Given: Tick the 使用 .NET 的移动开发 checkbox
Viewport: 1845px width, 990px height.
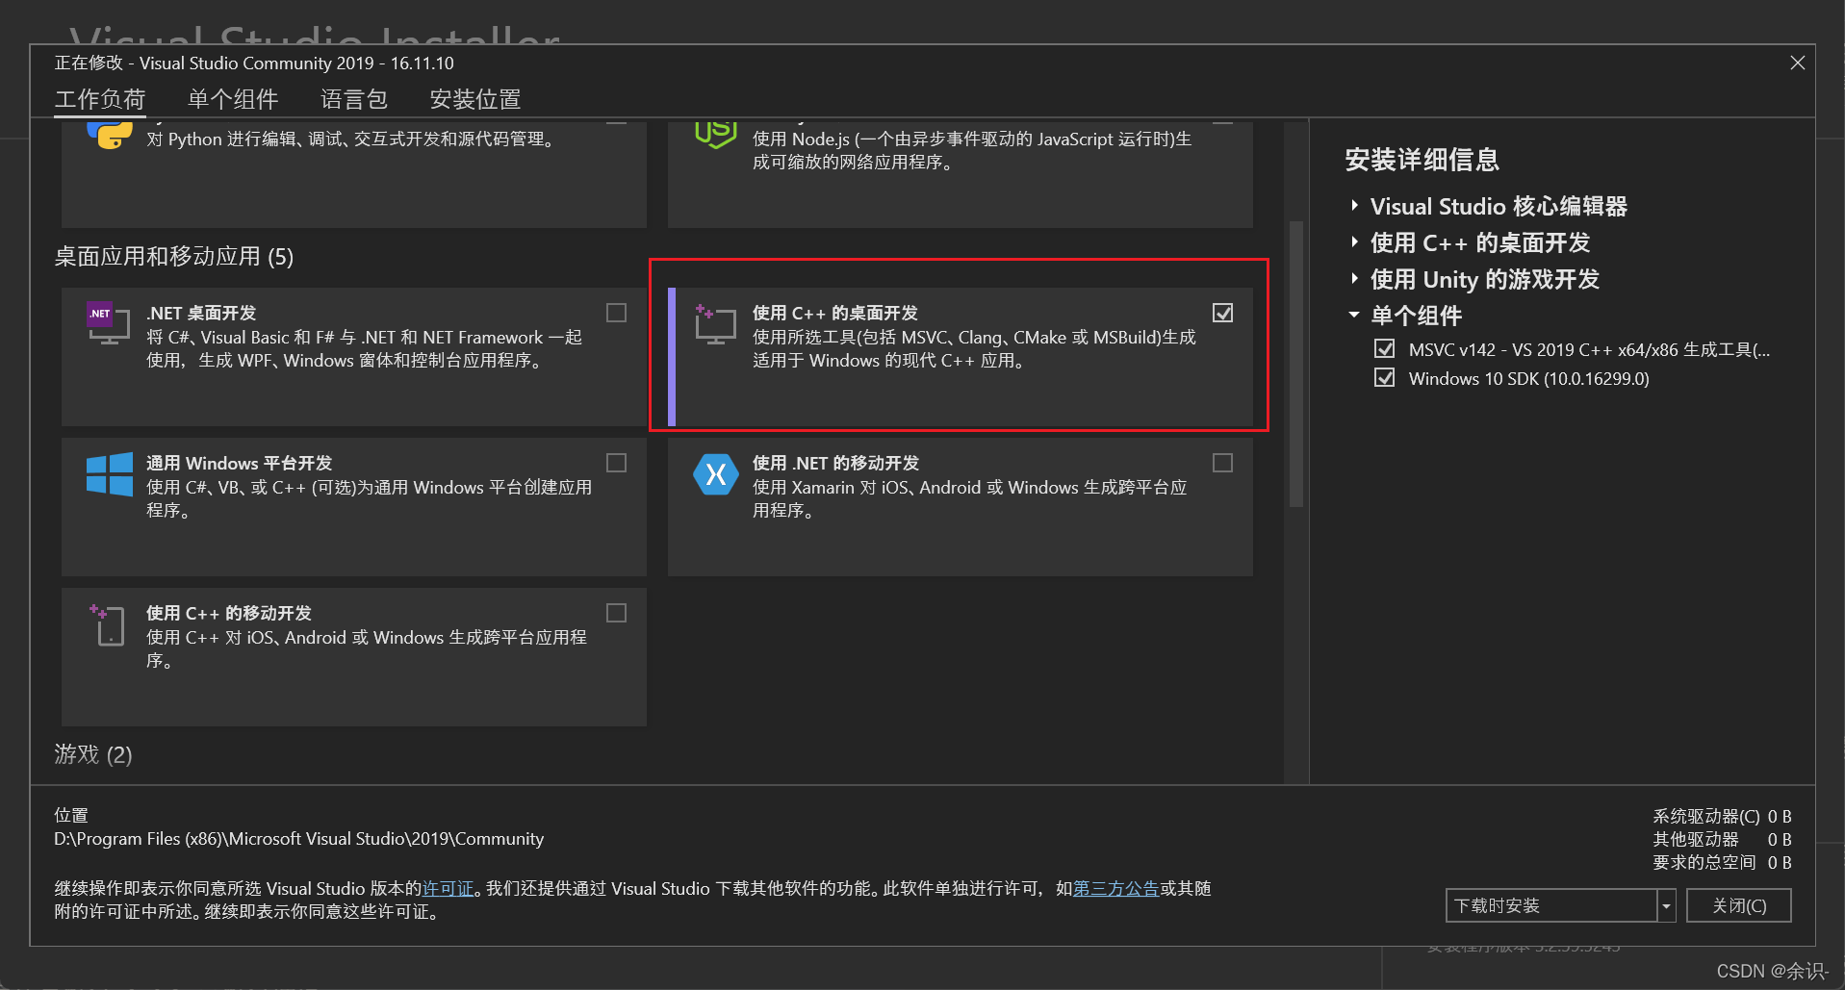Looking at the screenshot, I should coord(1222,463).
